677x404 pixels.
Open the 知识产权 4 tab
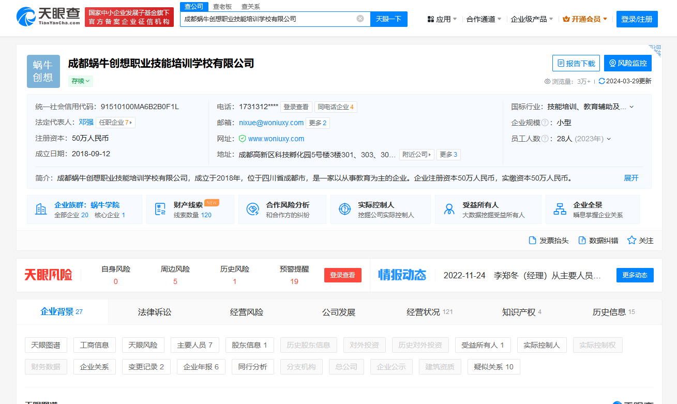pos(522,312)
